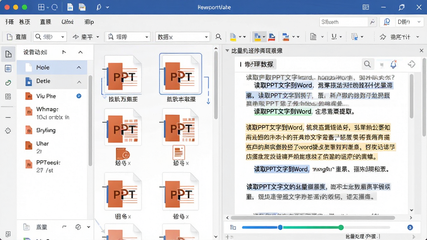Click the yellow highlight document icon in toolbar
This screenshot has height=240, width=427.
(233, 37)
